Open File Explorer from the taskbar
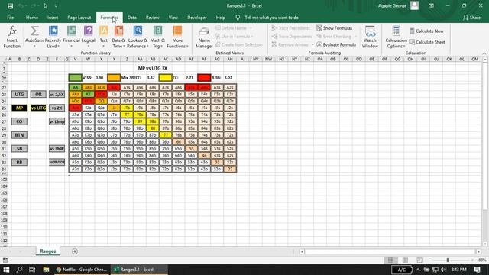The height and width of the screenshot is (275, 489). pyautogui.click(x=46, y=270)
